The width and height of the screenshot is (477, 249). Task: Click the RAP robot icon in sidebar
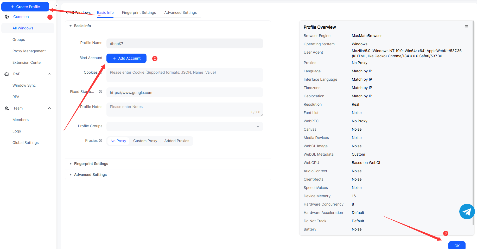[7, 74]
